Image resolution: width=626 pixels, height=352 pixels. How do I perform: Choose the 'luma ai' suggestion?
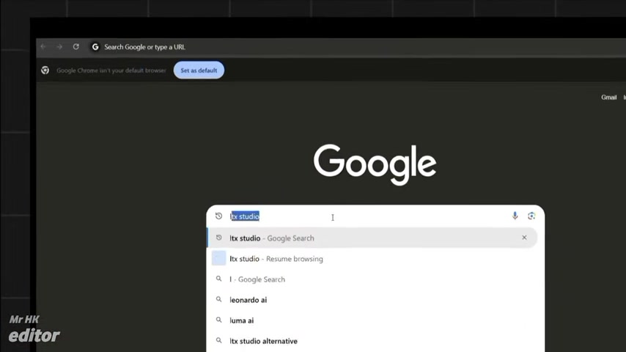pos(372,320)
